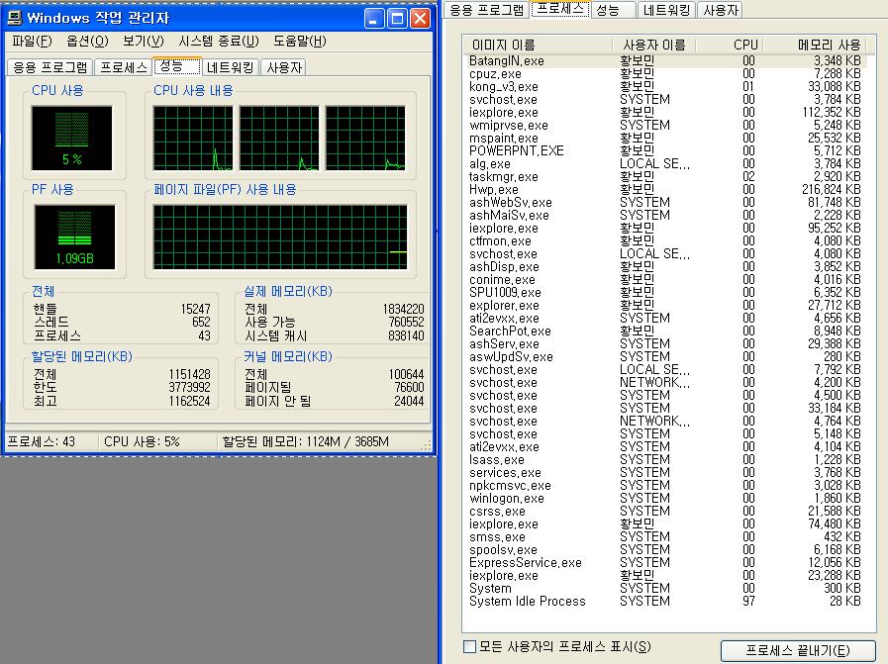Image resolution: width=888 pixels, height=664 pixels.
Task: Click the 216,824 KB memory value
Action: click(x=831, y=190)
